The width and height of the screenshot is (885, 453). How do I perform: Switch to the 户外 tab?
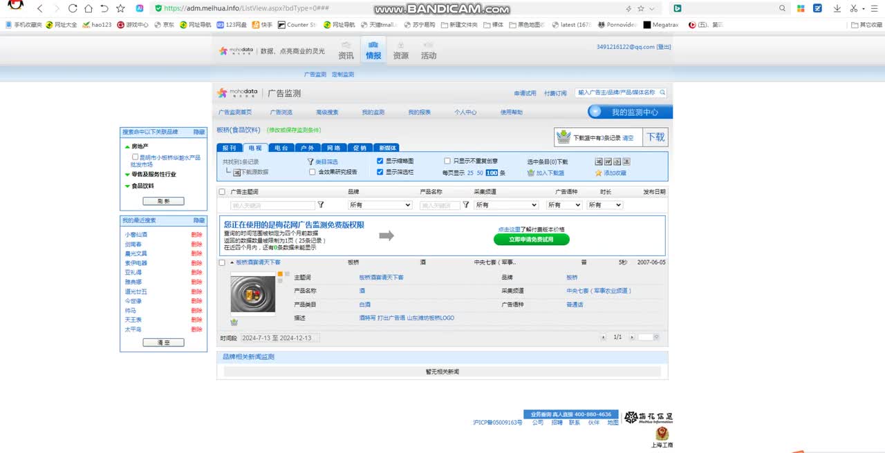coord(308,148)
